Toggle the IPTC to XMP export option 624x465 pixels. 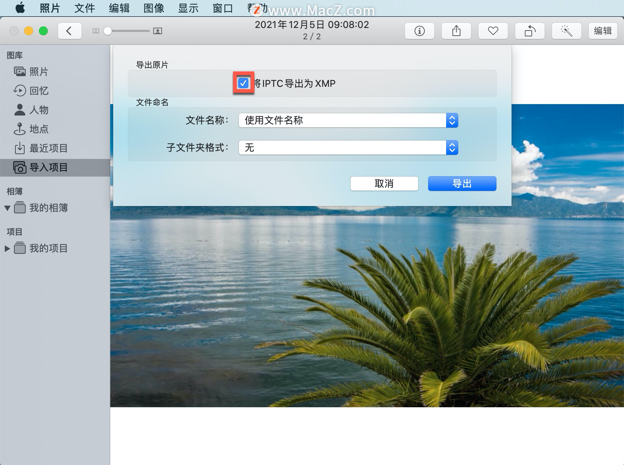coord(243,84)
